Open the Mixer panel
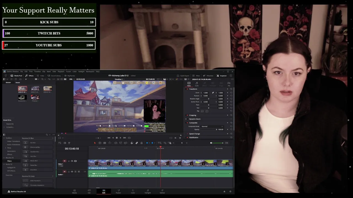 point(196,76)
